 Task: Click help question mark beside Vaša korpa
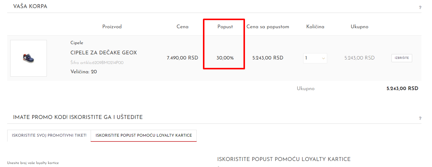pos(420,8)
